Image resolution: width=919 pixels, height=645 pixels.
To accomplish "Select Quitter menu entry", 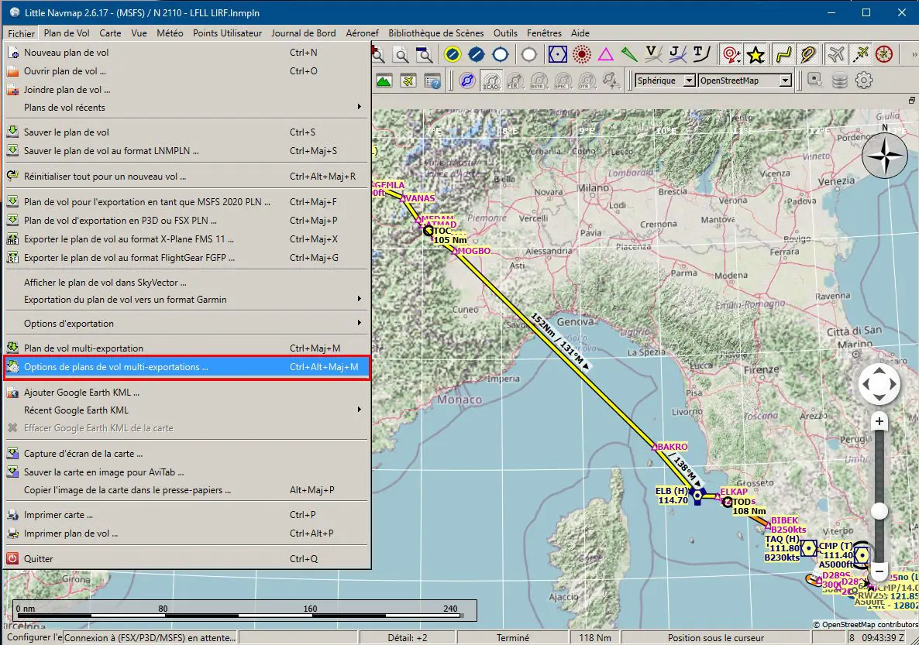I will (187, 559).
